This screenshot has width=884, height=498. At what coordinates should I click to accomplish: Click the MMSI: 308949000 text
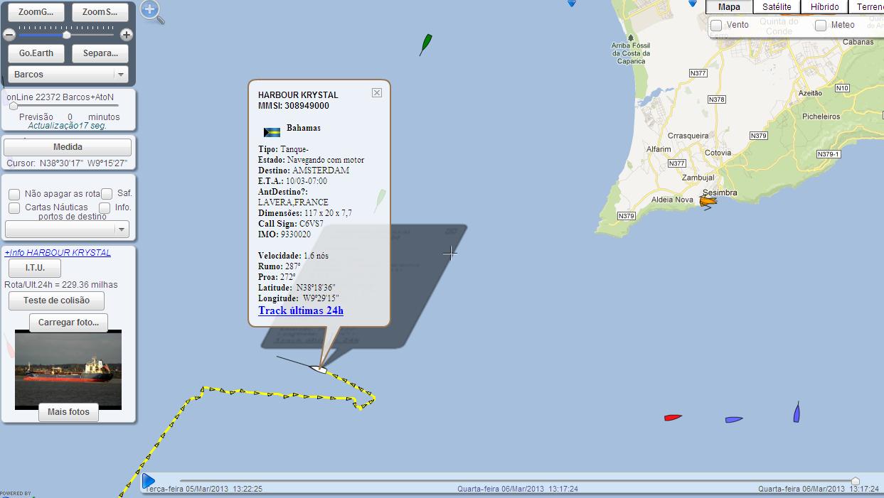[x=294, y=106]
